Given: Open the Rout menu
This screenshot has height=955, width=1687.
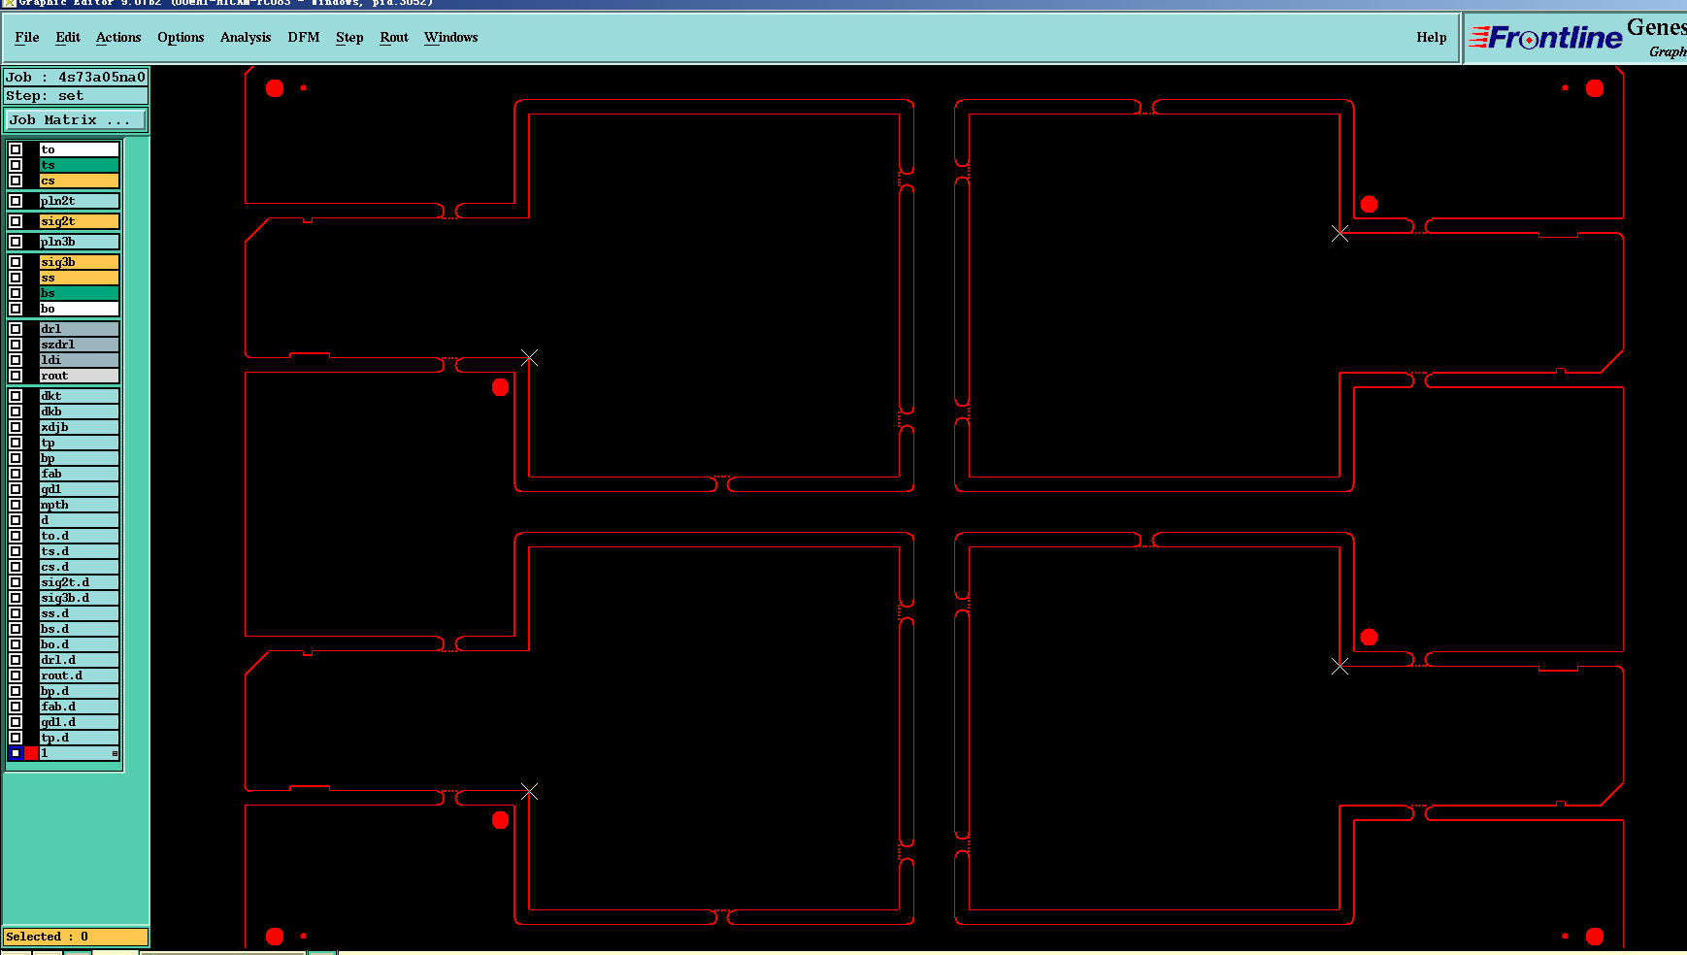Looking at the screenshot, I should tap(394, 37).
